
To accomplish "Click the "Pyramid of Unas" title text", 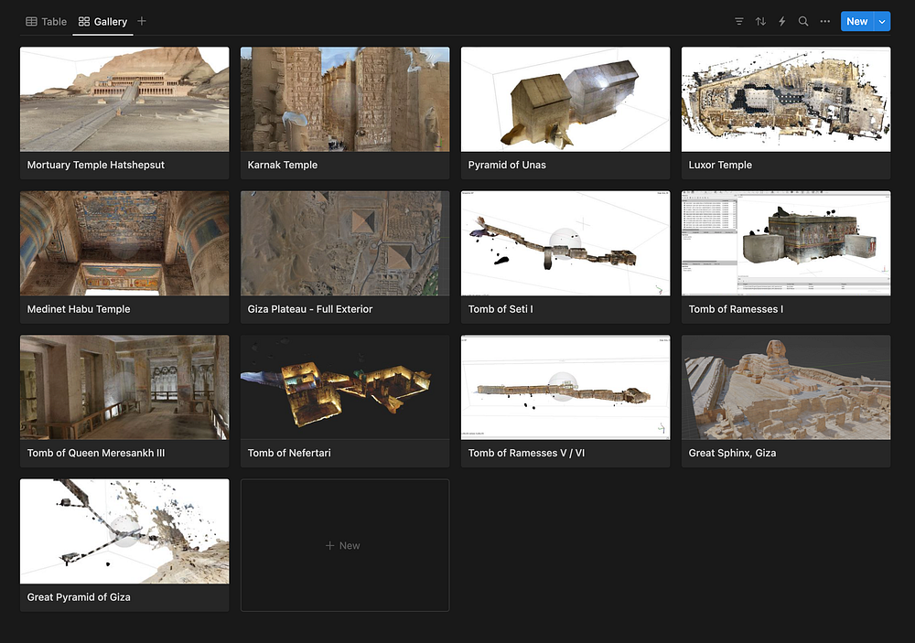I will click(x=507, y=166).
